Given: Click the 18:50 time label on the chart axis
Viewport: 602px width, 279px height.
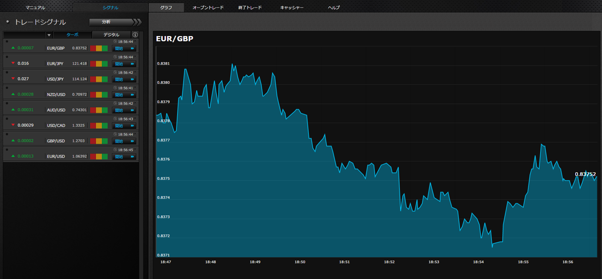Looking at the screenshot, I should point(300,262).
